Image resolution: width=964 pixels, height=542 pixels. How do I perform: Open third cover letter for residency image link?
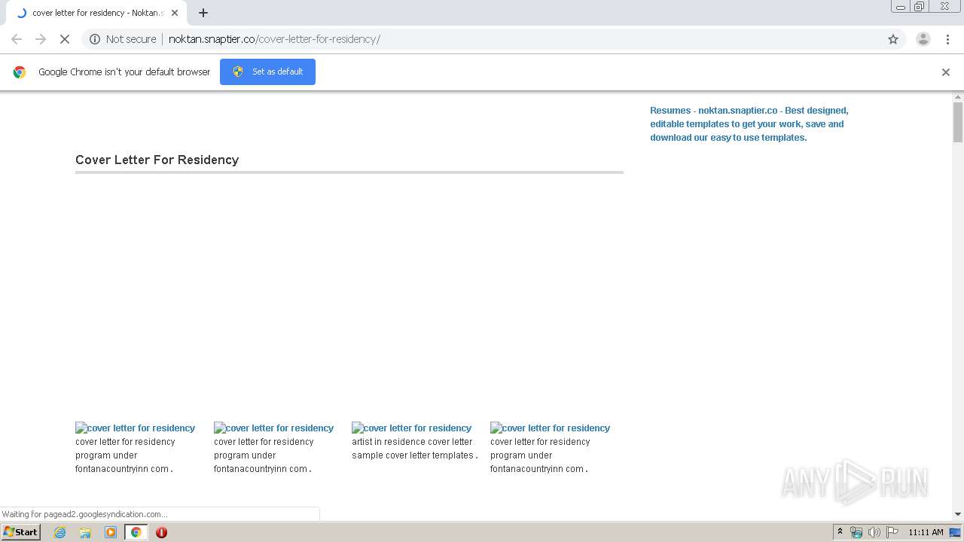tap(411, 428)
